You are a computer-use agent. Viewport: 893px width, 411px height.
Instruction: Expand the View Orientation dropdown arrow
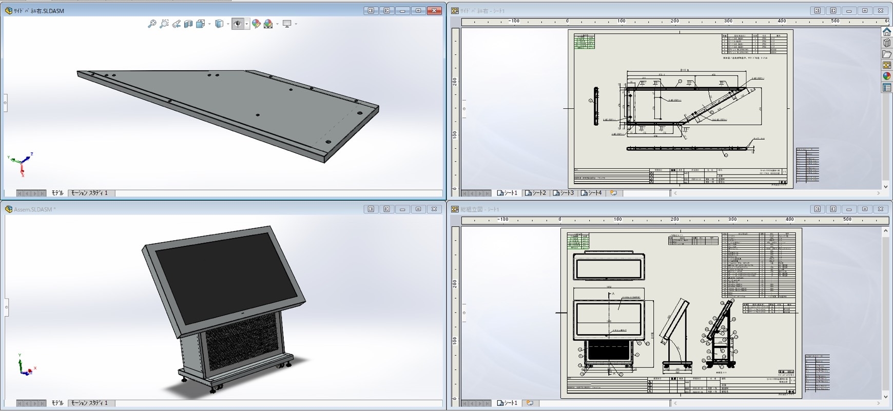pyautogui.click(x=209, y=24)
